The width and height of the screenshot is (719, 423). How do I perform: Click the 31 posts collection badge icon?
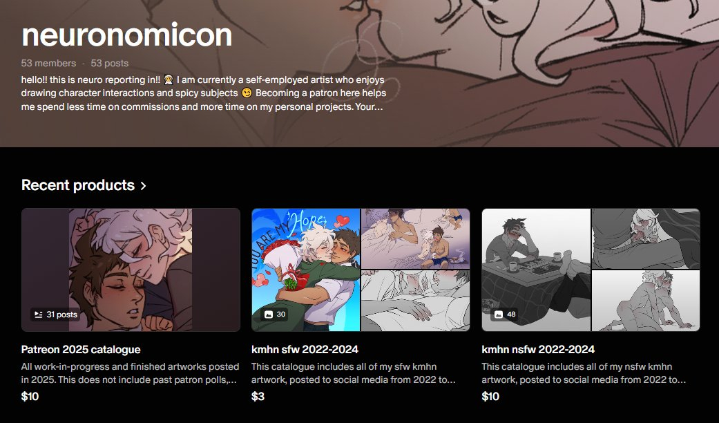39,314
